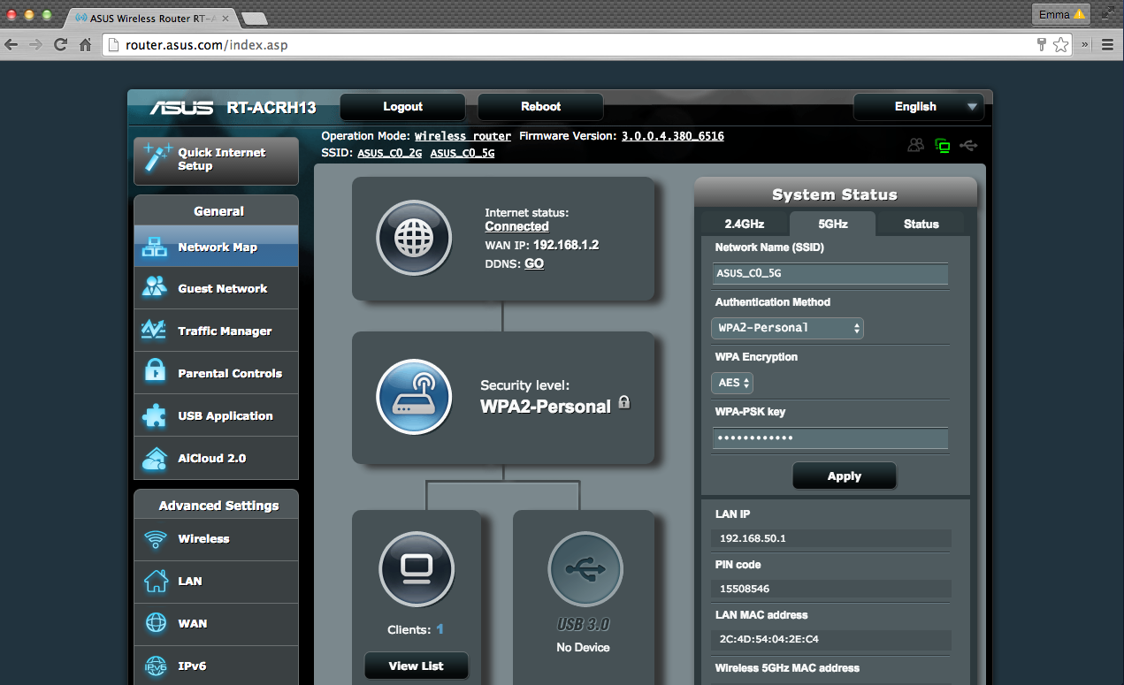1124x685 pixels.
Task: Open a new browser tab
Action: [x=254, y=18]
